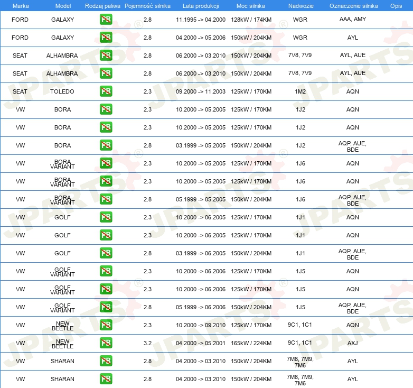
Task: Select the '05.1999 -> 05.2005' production years cell
Action: point(201,199)
